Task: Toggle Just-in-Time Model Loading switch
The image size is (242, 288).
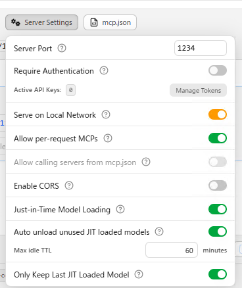Action: (218, 209)
